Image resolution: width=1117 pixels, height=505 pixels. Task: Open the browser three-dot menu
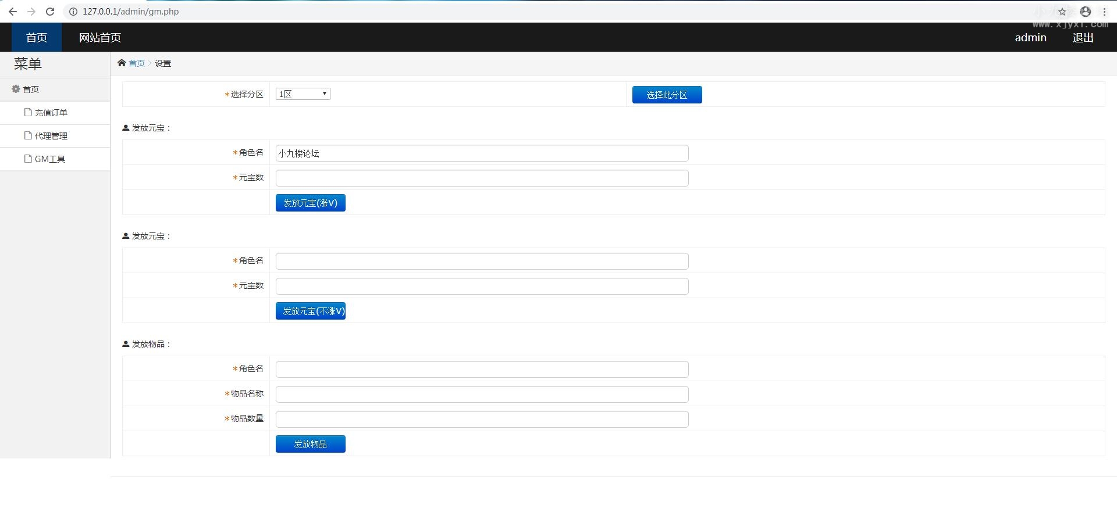[x=1104, y=12]
